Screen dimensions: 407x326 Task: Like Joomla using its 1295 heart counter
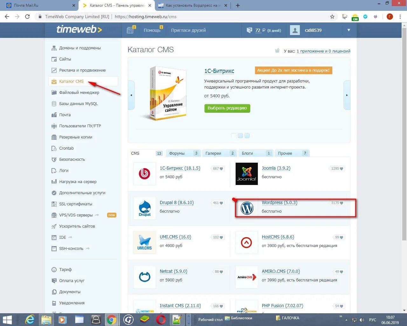(337, 169)
